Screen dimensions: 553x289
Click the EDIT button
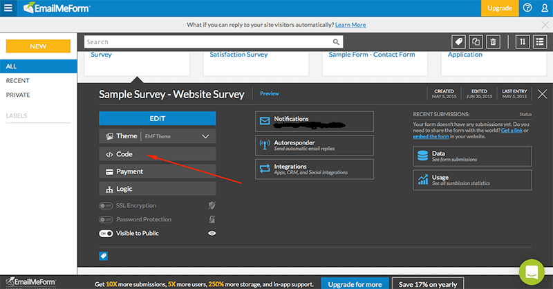pyautogui.click(x=158, y=118)
